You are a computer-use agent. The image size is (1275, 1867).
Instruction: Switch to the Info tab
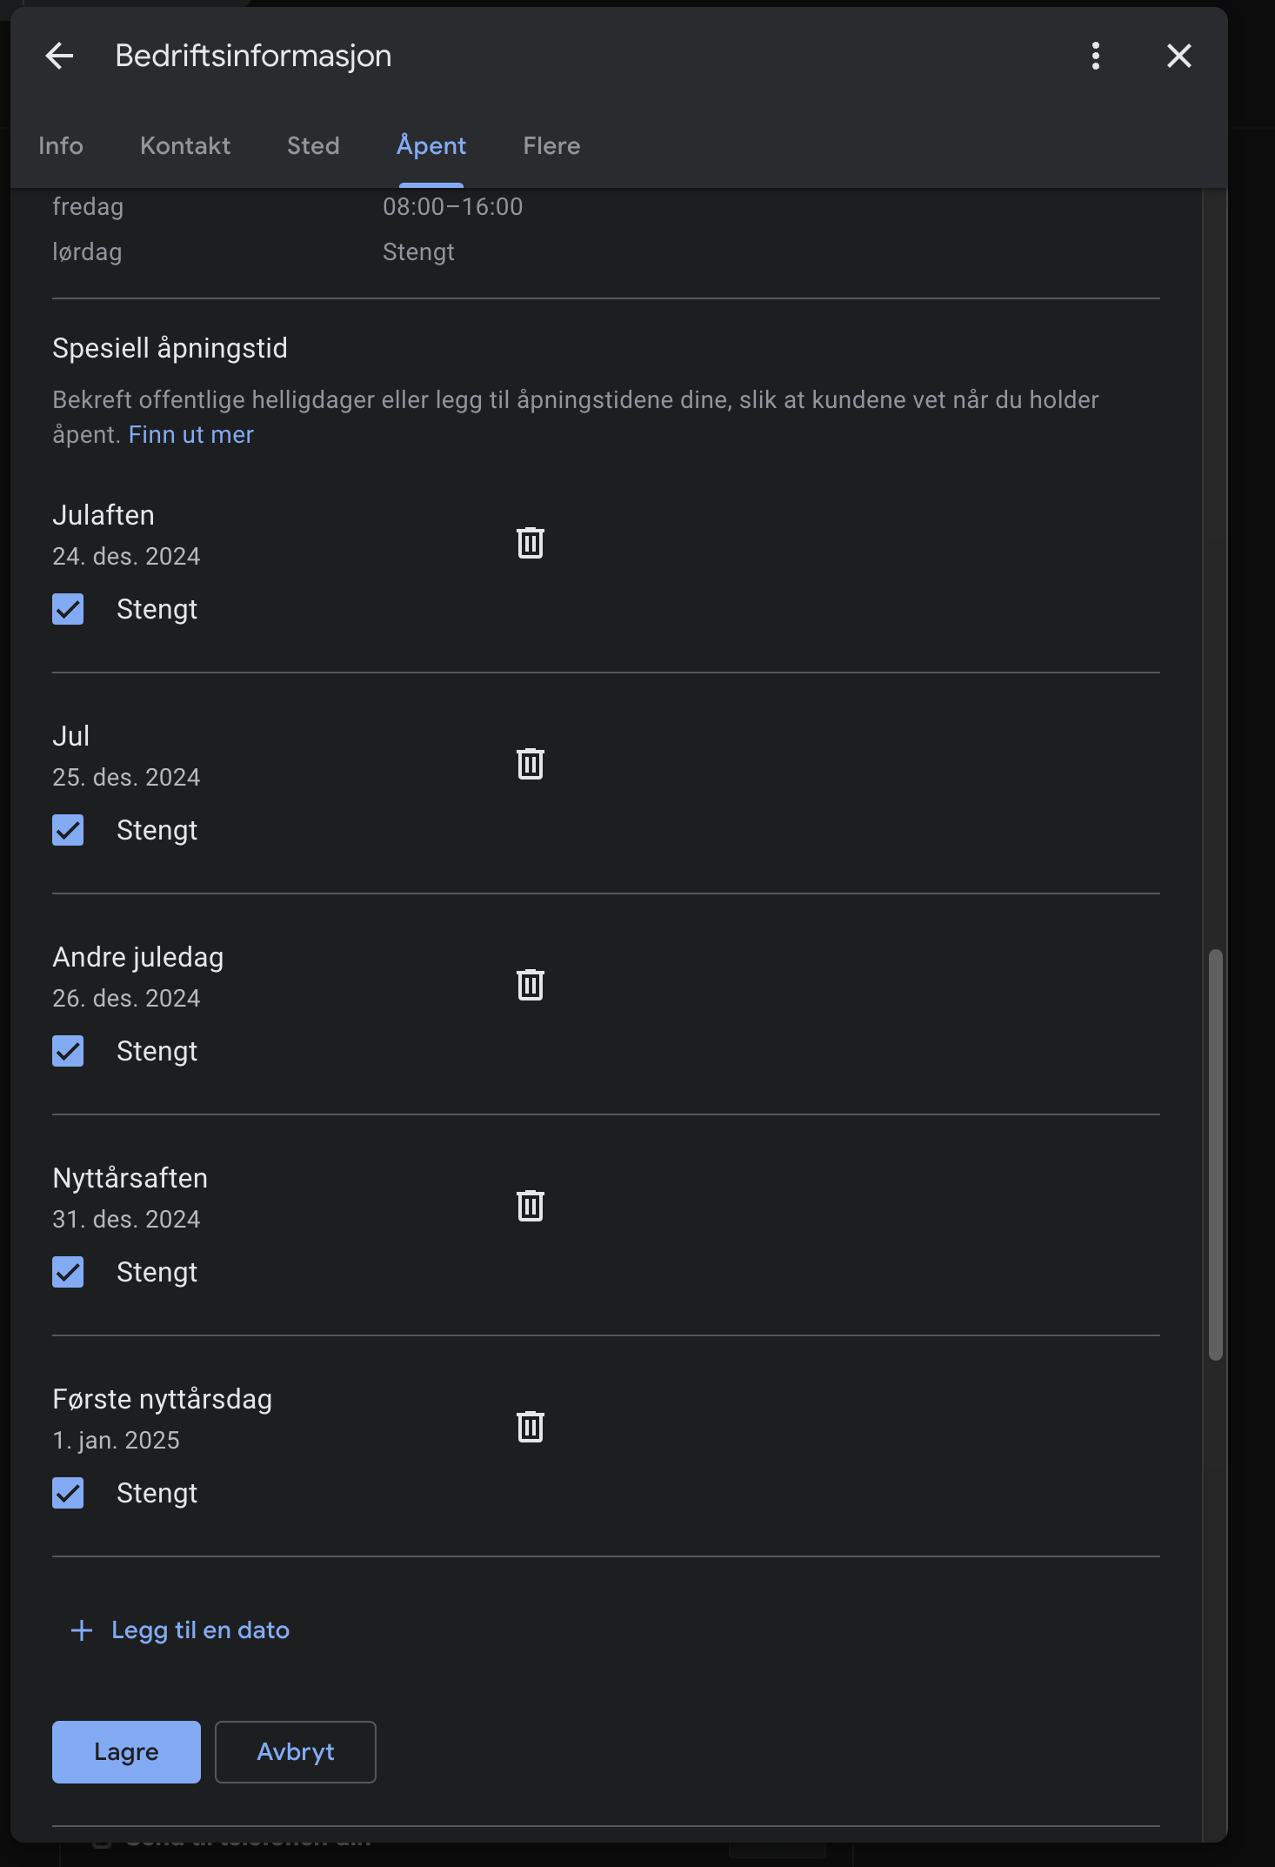click(61, 146)
